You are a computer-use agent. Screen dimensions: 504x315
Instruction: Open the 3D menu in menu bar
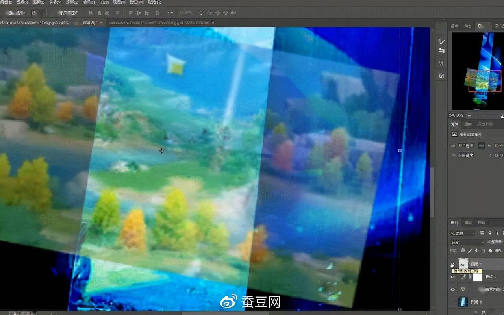(x=104, y=2)
